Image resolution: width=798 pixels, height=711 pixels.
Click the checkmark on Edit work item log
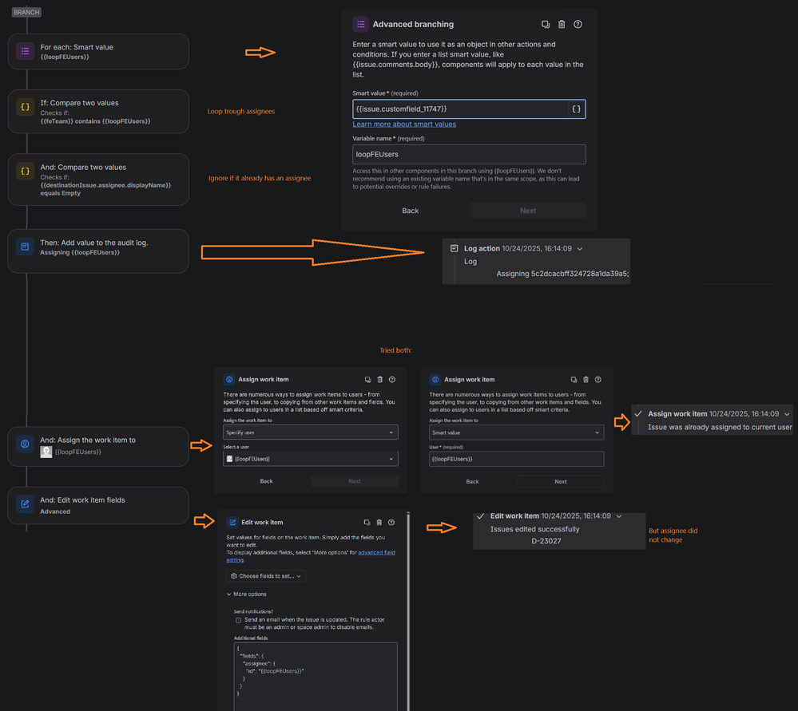(x=480, y=515)
